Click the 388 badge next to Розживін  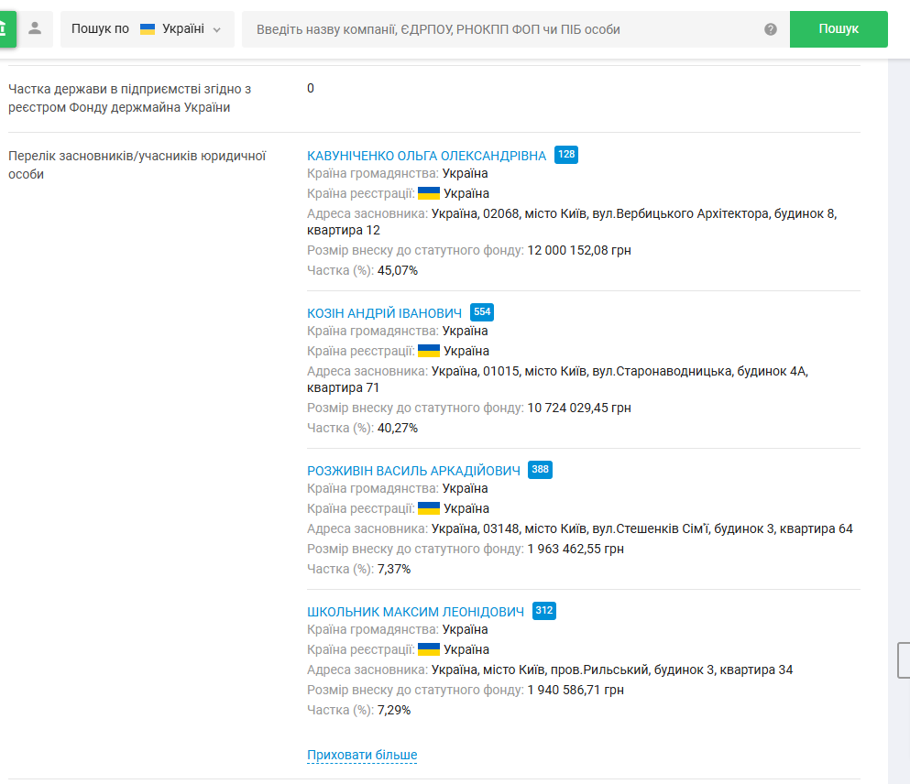[540, 470]
